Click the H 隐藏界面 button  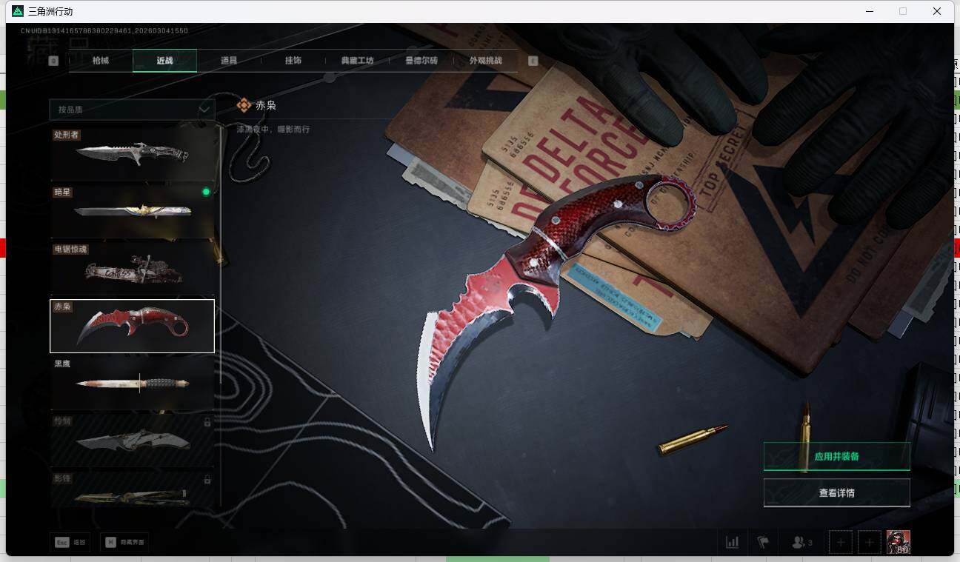click(x=124, y=542)
